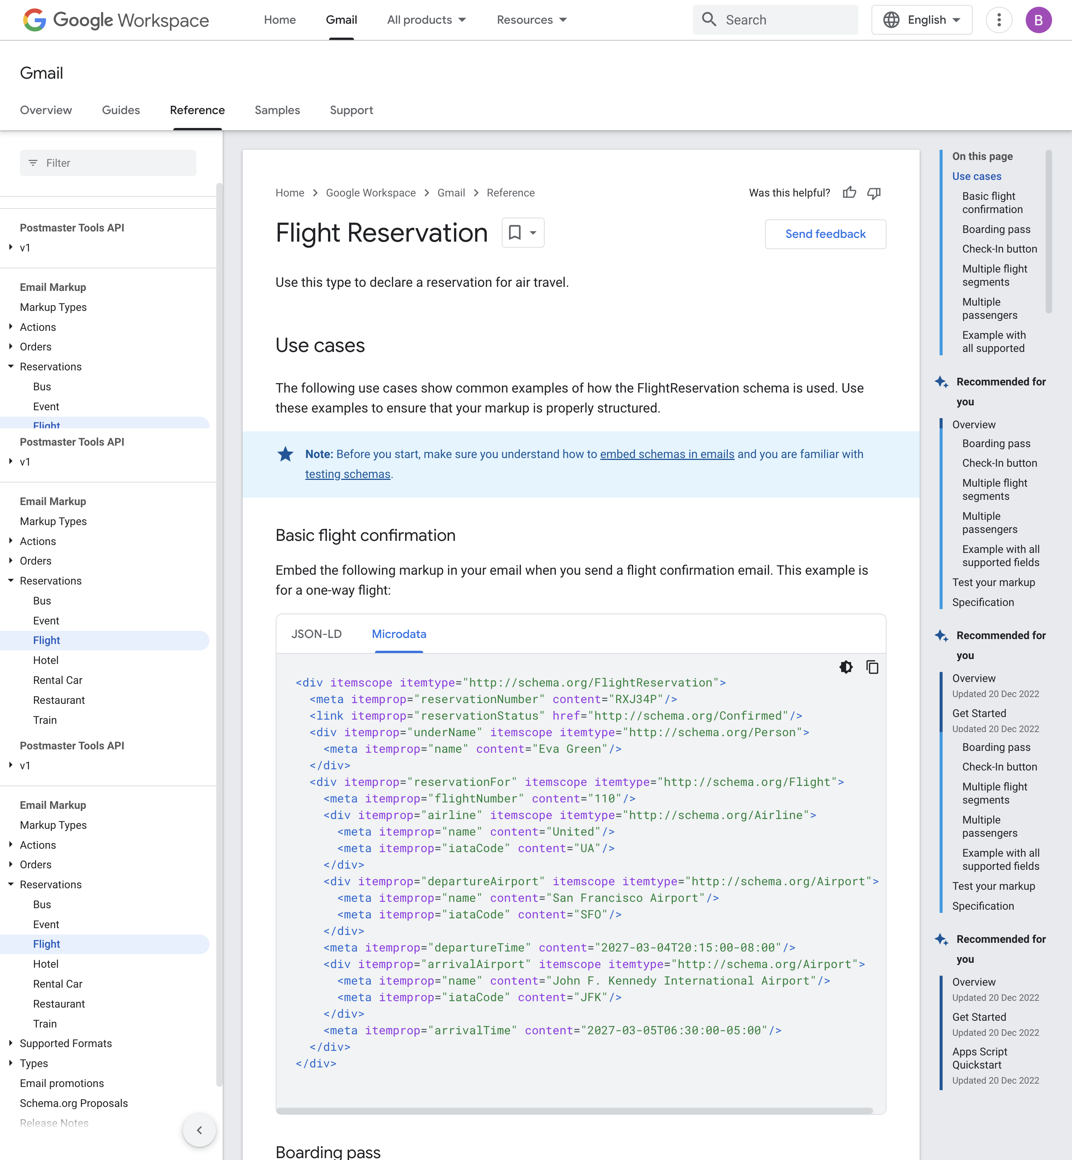Click the Send feedback button

825,234
